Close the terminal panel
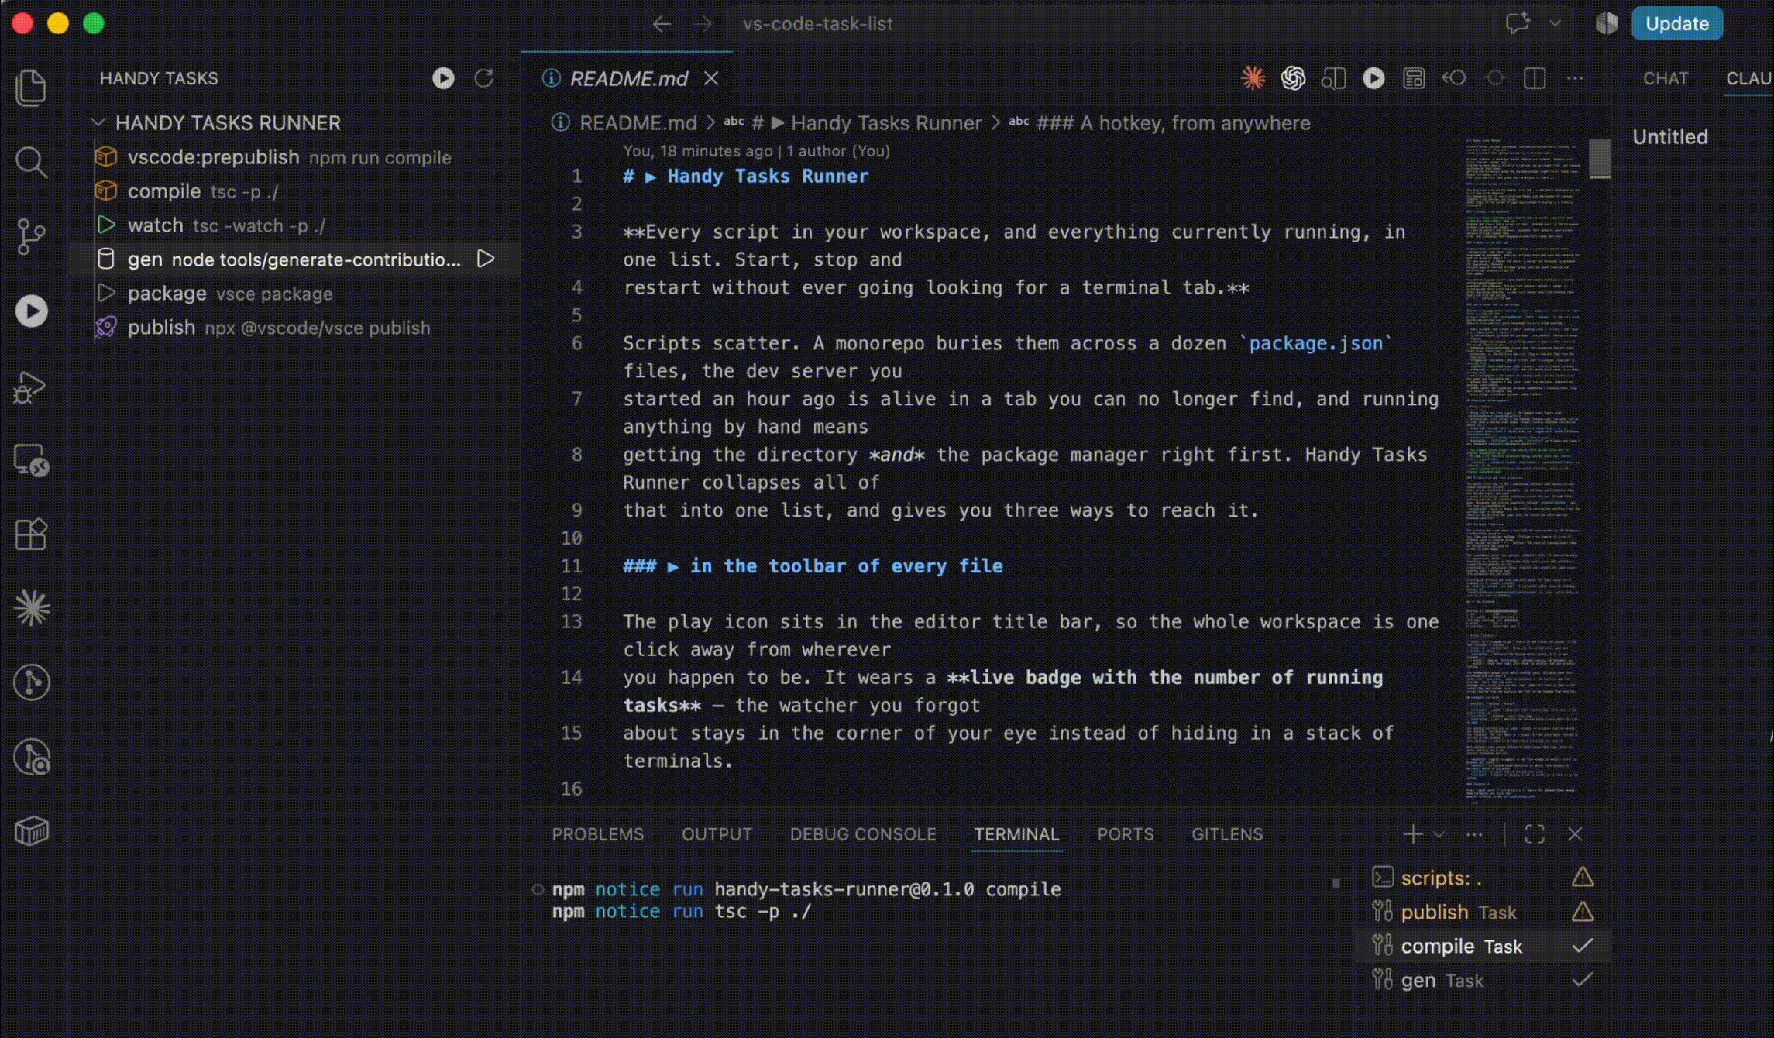The height and width of the screenshot is (1038, 1774). point(1575,834)
